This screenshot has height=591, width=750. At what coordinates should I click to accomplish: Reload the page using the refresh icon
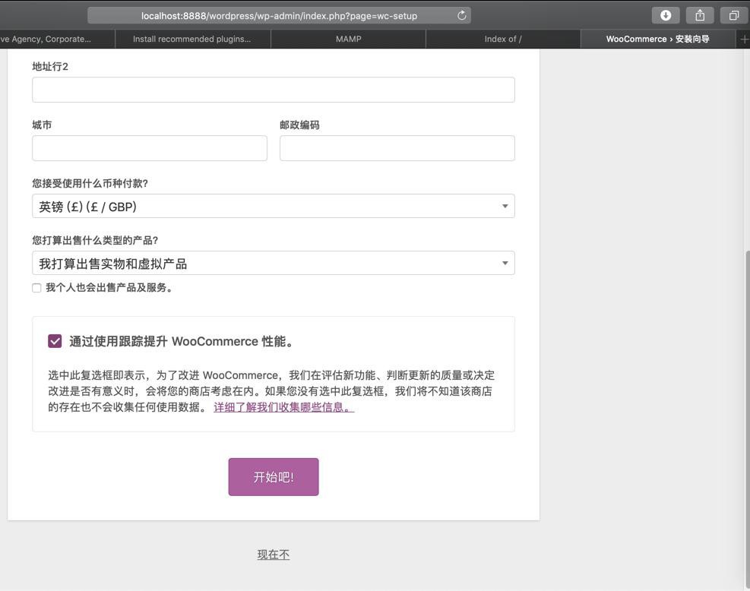click(461, 15)
